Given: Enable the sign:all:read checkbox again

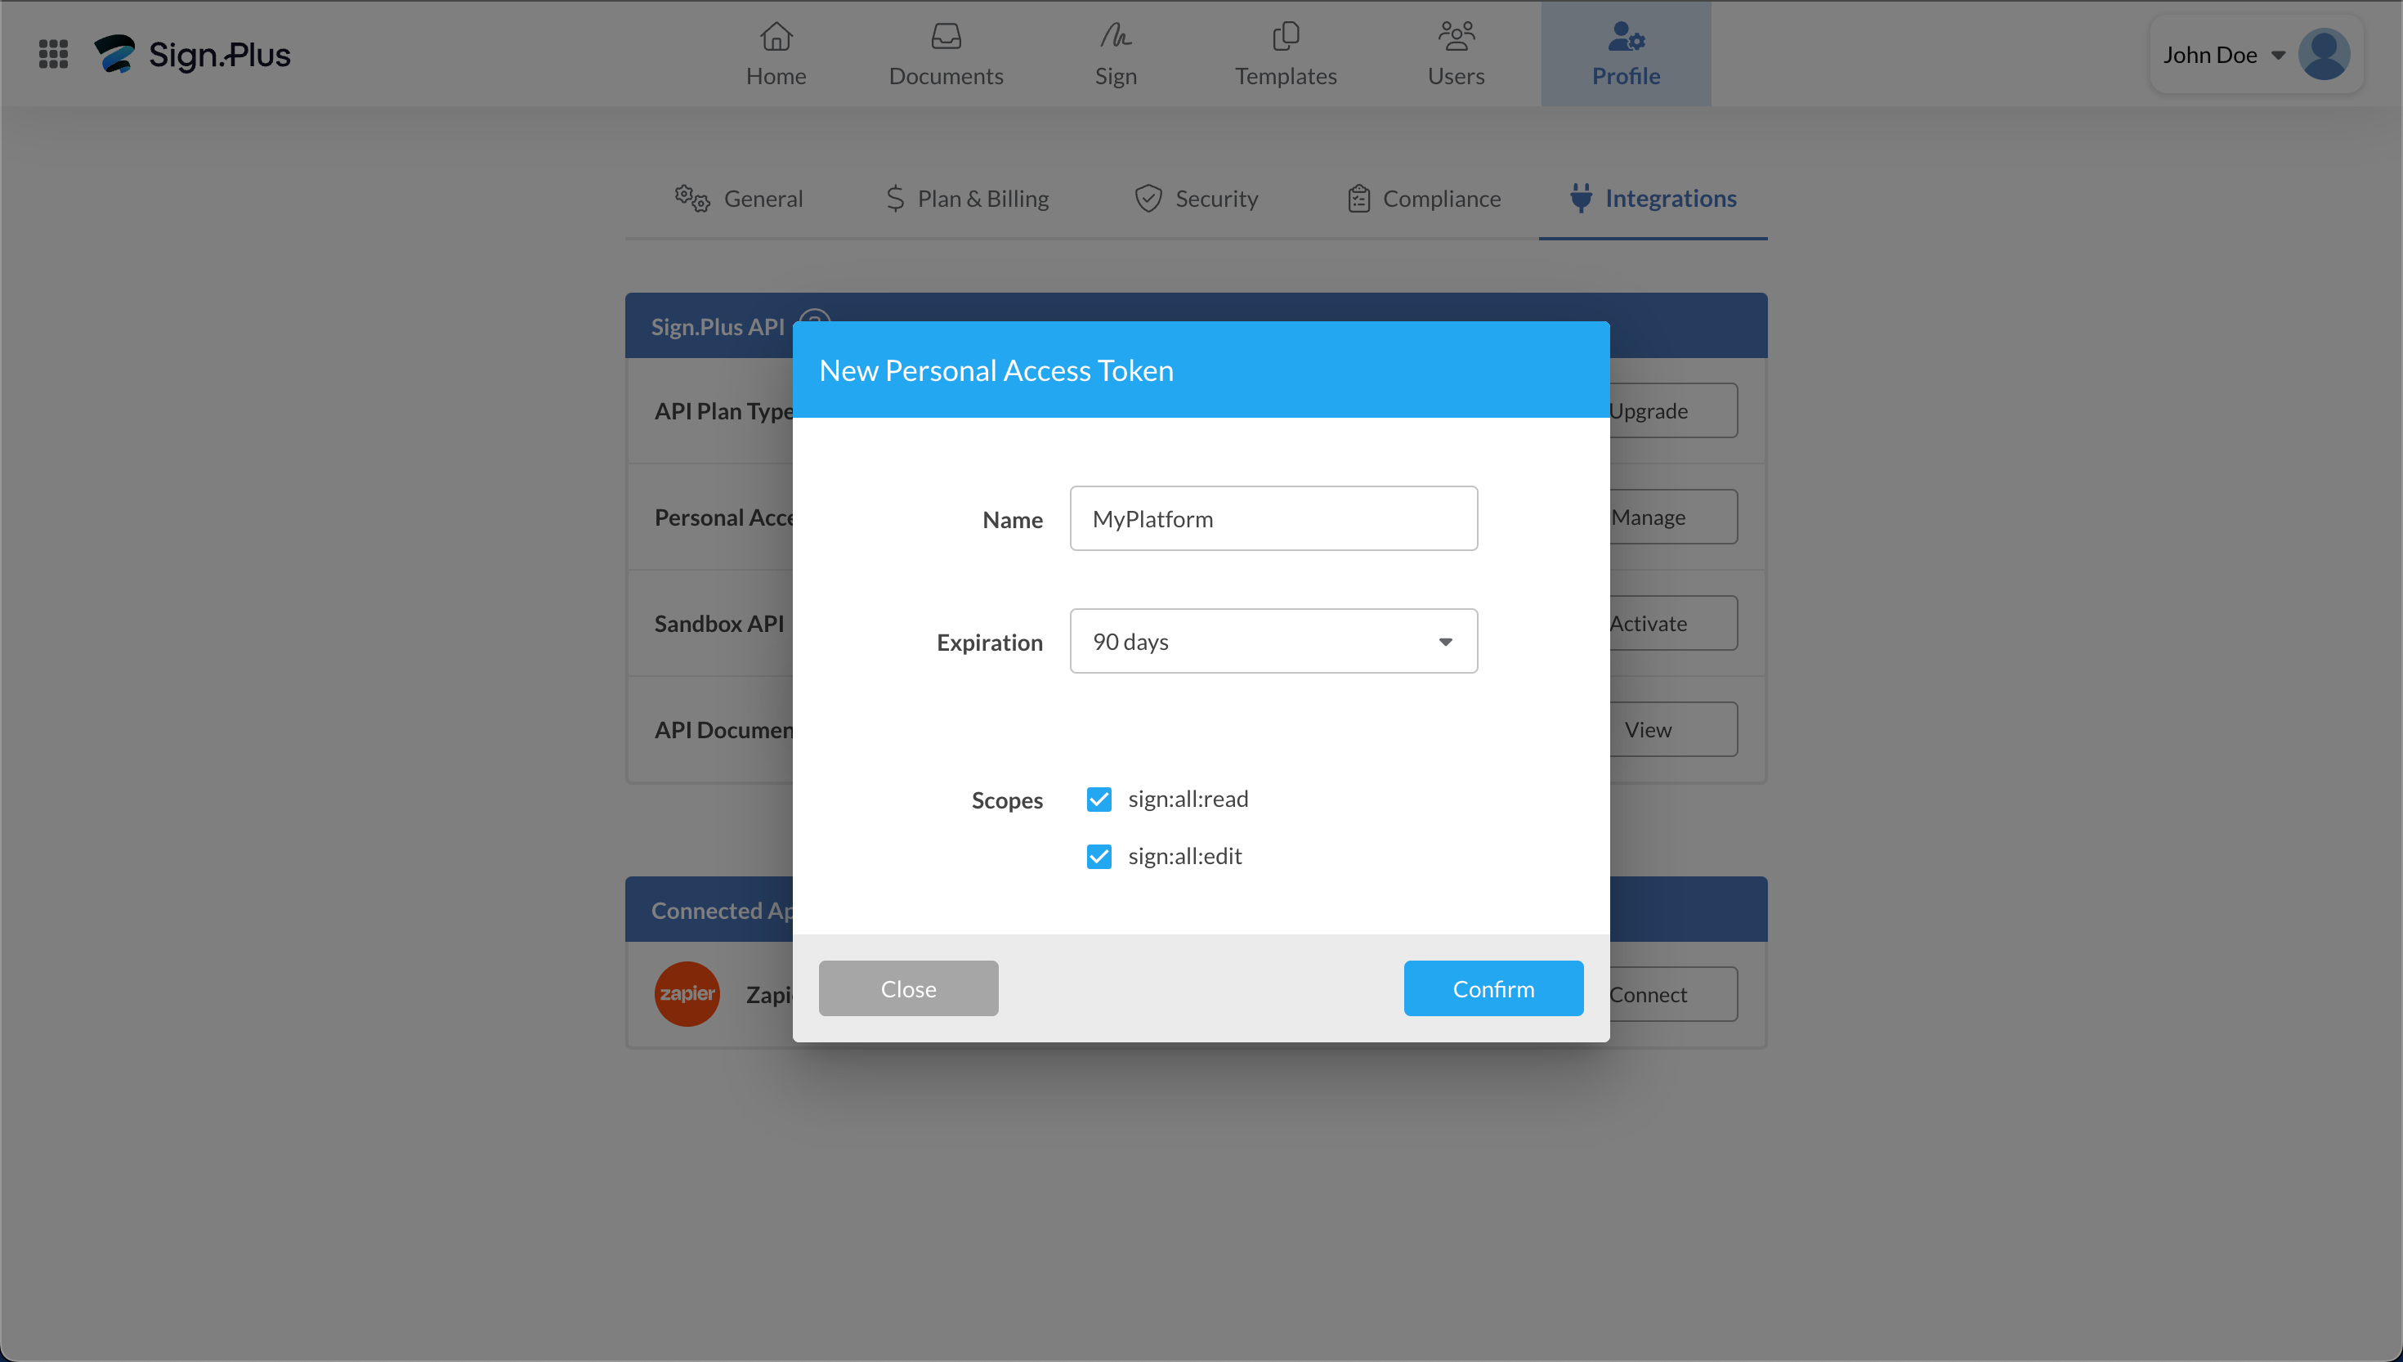Looking at the screenshot, I should pyautogui.click(x=1099, y=799).
